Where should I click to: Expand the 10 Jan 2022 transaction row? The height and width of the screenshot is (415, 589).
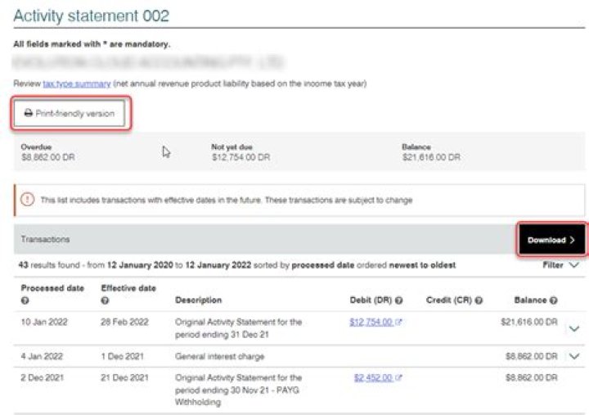click(x=573, y=328)
